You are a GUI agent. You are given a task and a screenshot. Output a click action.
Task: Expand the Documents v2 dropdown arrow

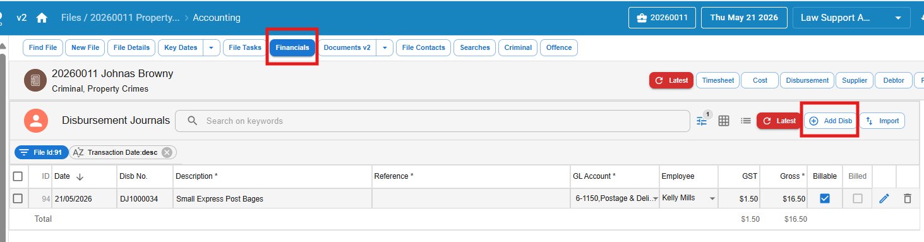click(385, 47)
